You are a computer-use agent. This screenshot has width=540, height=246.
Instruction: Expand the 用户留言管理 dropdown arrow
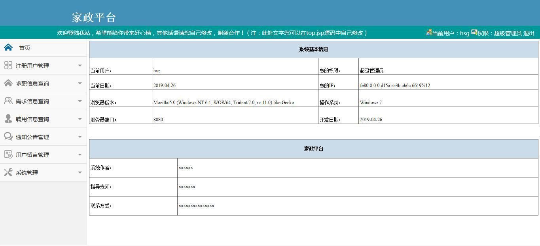[x=80, y=155]
